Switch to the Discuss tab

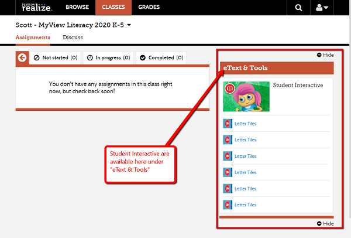pyautogui.click(x=73, y=38)
